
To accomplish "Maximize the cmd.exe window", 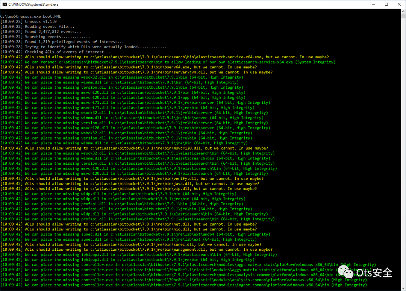I will point(386,5).
